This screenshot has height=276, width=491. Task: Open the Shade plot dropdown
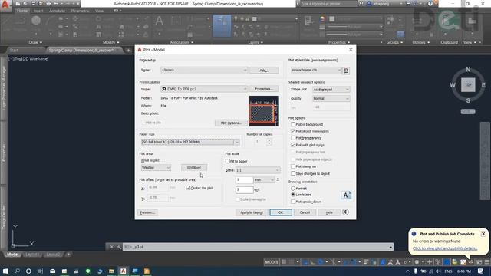(331, 90)
